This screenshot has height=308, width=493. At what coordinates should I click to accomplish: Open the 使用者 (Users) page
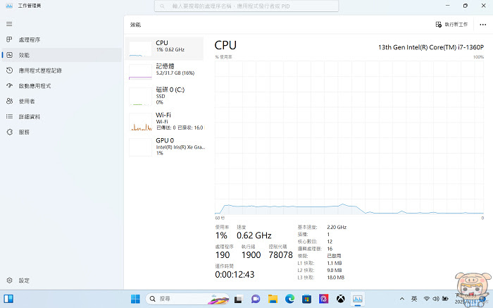pyautogui.click(x=61, y=101)
